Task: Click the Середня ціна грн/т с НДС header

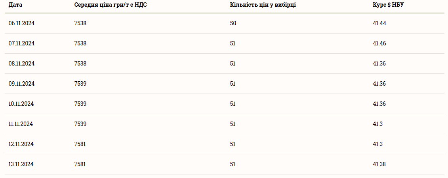Action: [111, 5]
